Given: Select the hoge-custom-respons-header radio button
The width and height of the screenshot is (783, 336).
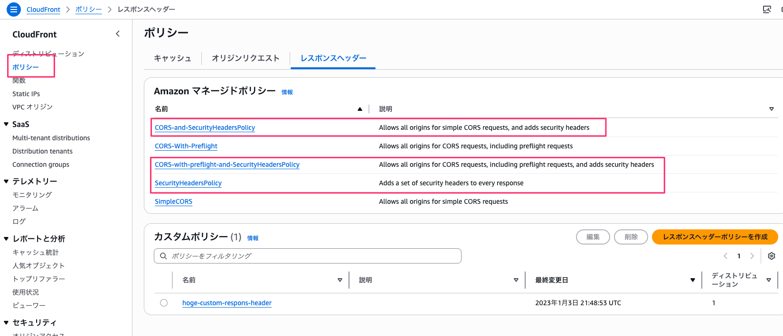Looking at the screenshot, I should [x=164, y=303].
